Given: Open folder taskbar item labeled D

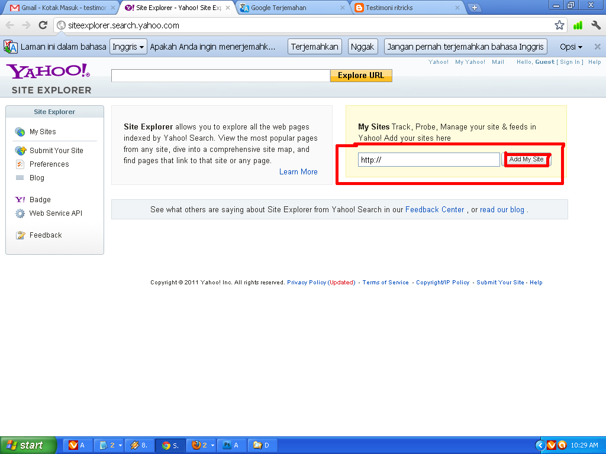Looking at the screenshot, I should (x=262, y=446).
